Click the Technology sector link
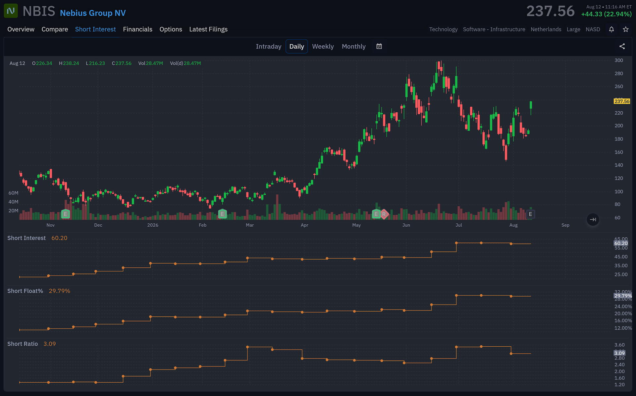 click(x=443, y=29)
